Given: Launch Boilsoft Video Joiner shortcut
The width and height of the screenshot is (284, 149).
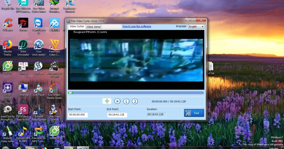Looking at the screenshot, I should tap(8, 134).
